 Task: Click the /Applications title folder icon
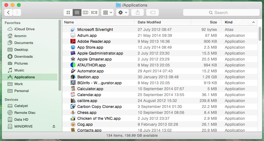click(x=118, y=5)
